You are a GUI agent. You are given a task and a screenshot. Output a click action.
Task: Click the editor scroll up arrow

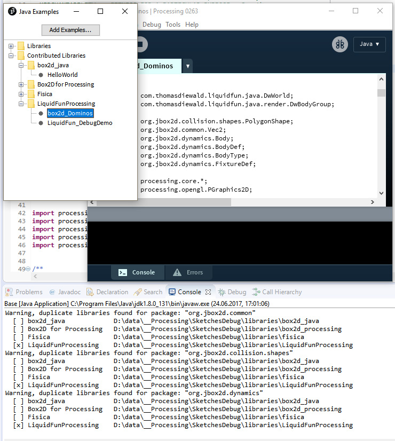[381, 79]
